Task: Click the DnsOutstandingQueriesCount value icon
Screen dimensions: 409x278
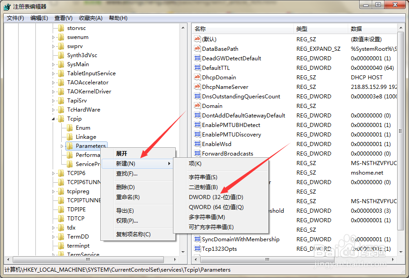Action: tap(197, 96)
